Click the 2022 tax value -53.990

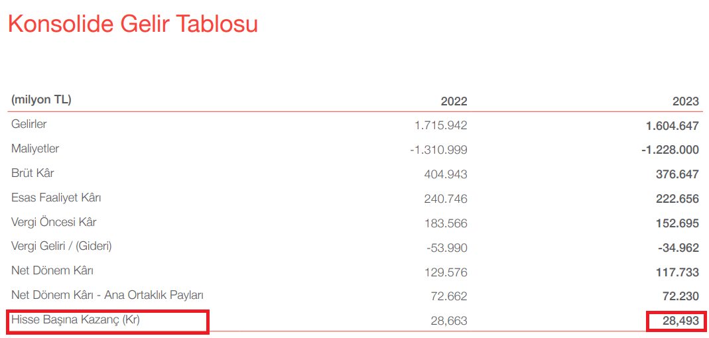pos(447,248)
